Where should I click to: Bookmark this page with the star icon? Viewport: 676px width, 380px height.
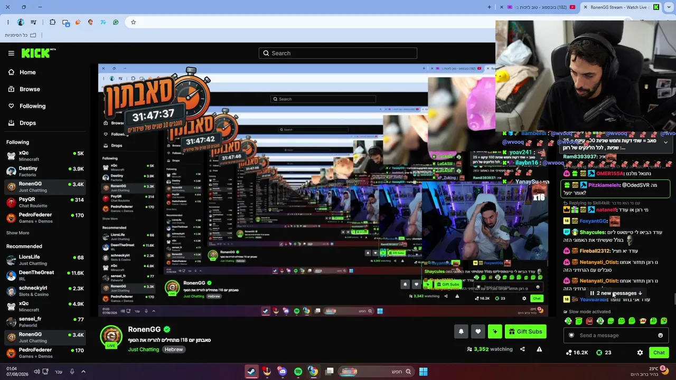coord(133,22)
